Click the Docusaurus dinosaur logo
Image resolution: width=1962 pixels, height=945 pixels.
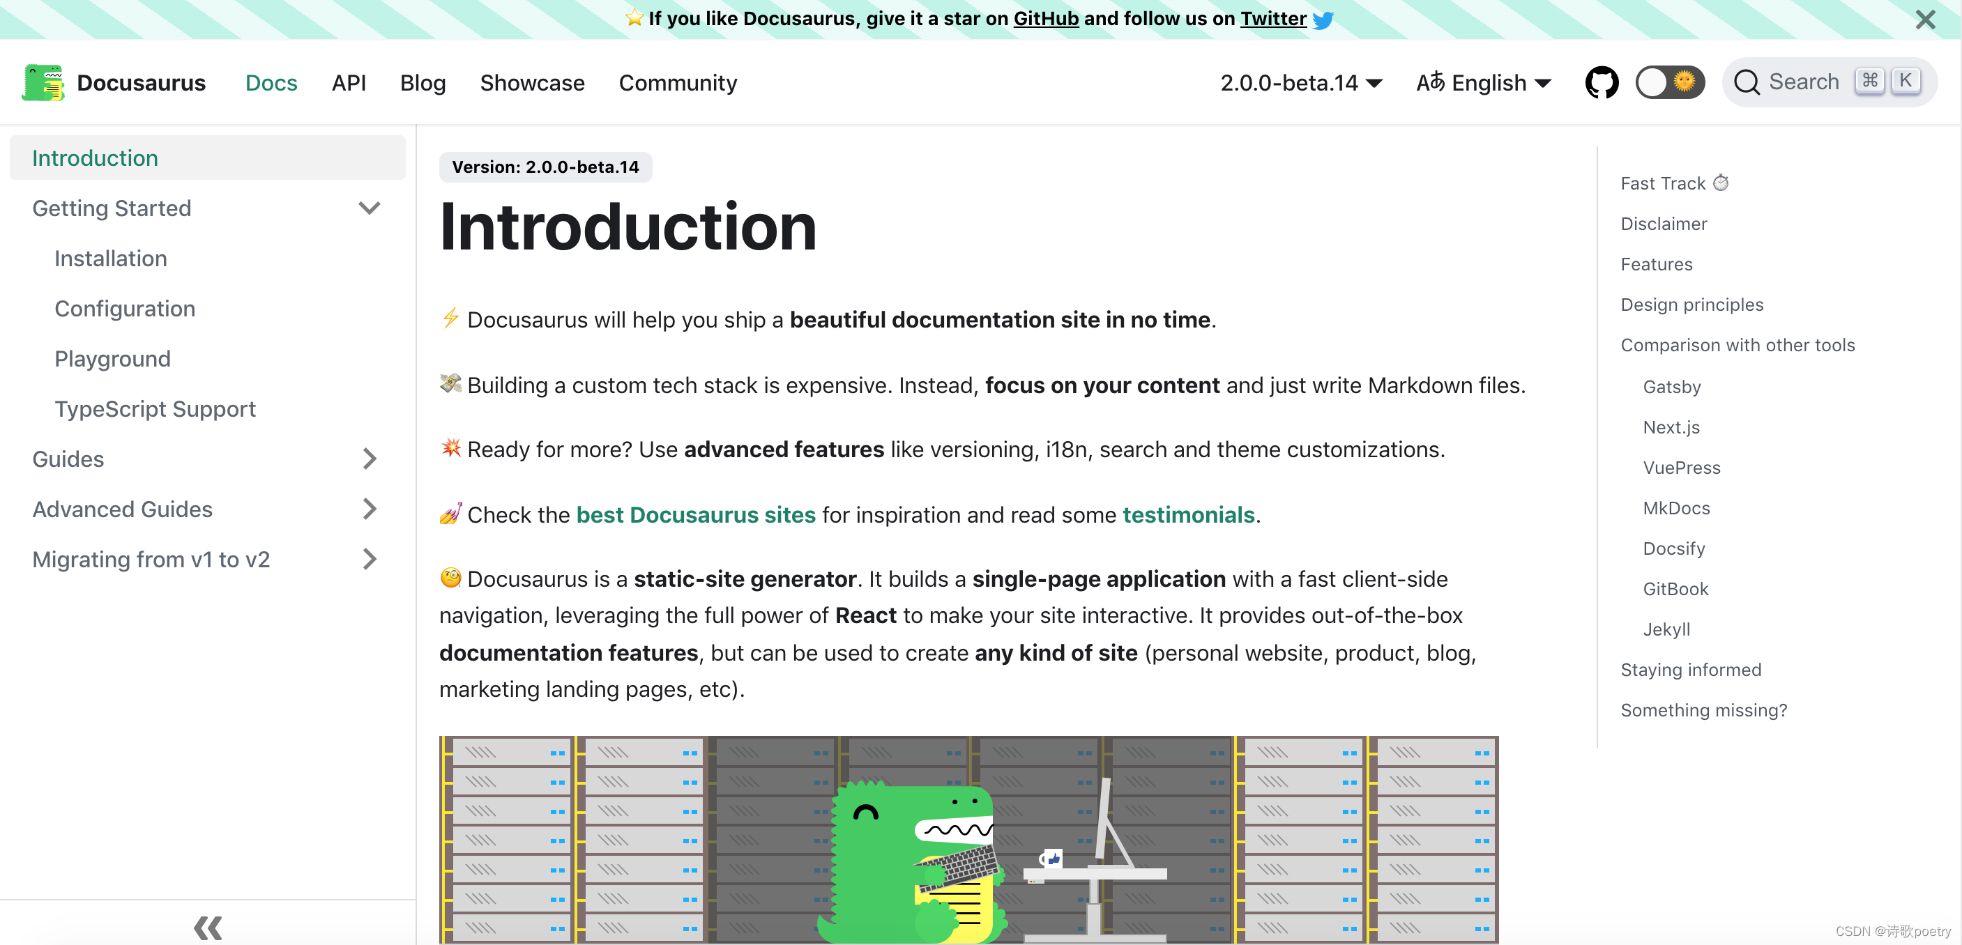point(43,82)
